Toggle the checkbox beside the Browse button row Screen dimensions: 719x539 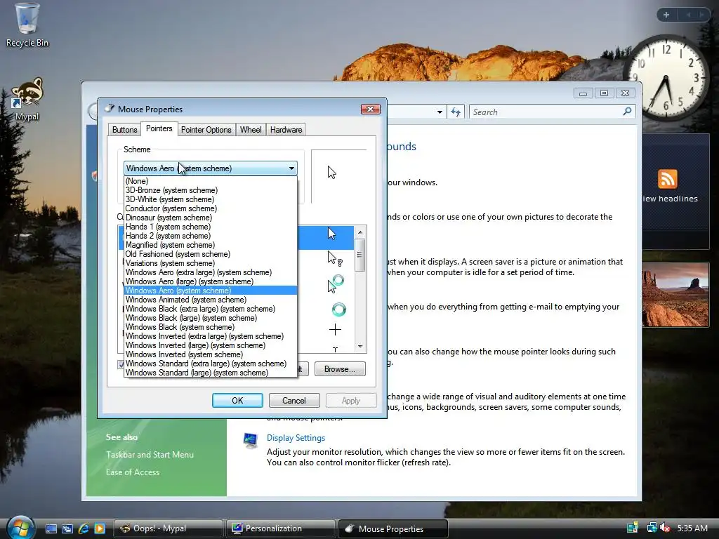[121, 364]
